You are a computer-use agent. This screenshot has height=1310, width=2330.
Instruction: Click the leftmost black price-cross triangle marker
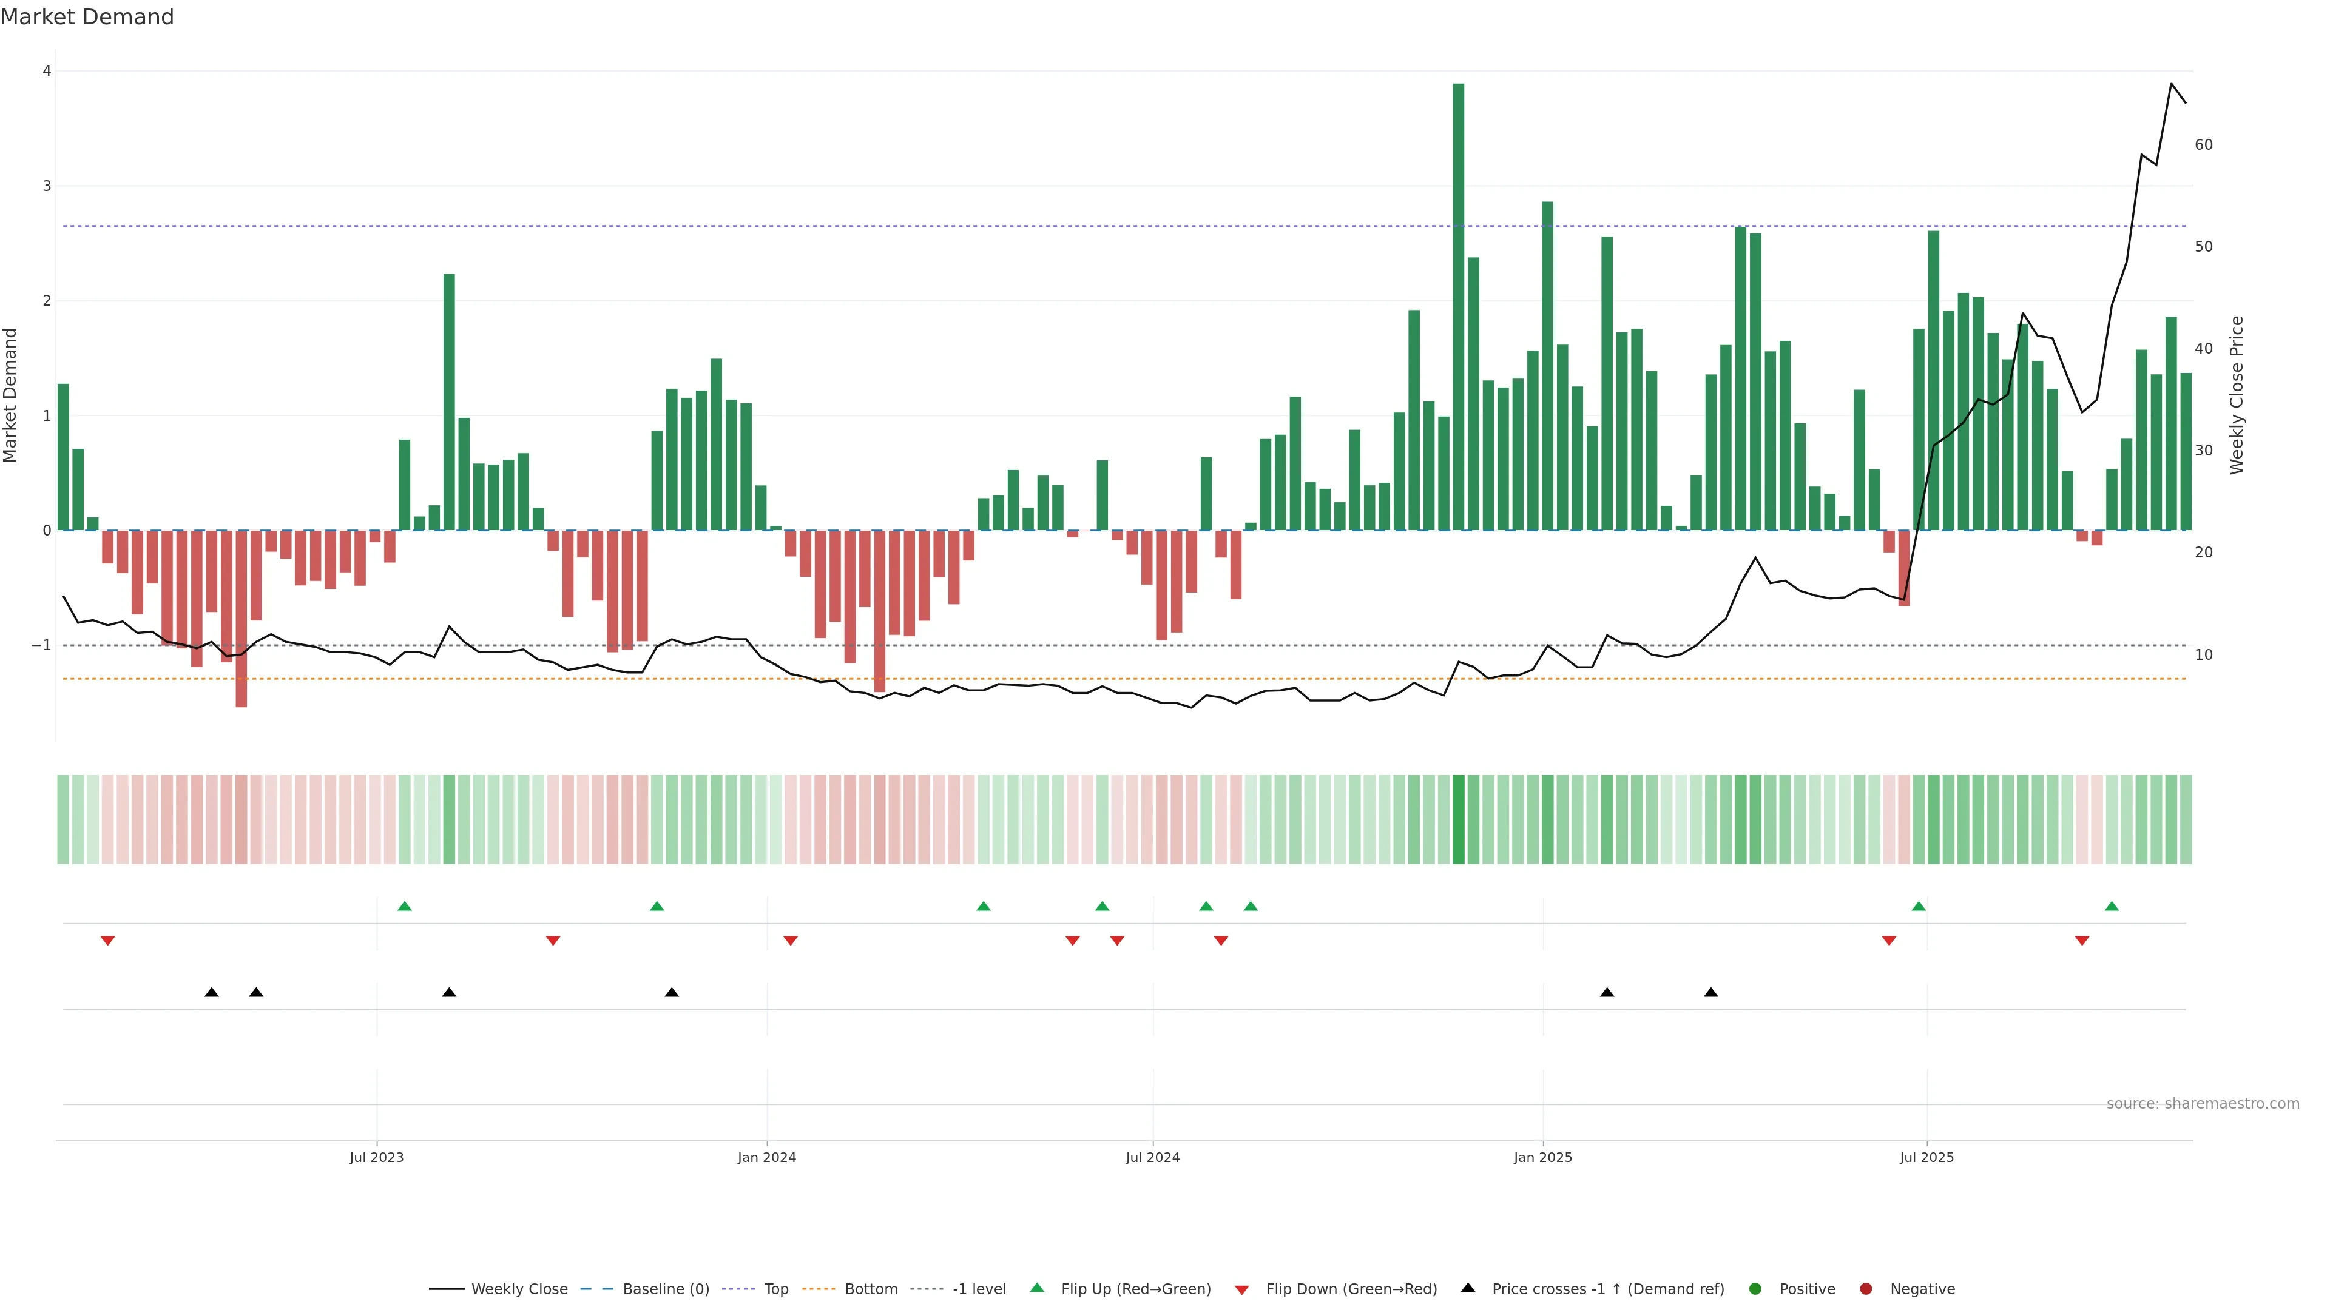[212, 993]
